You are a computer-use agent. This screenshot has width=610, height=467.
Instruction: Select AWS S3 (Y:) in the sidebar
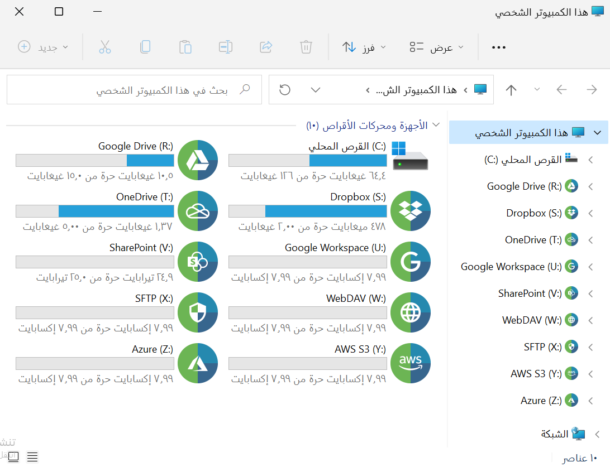tap(545, 373)
